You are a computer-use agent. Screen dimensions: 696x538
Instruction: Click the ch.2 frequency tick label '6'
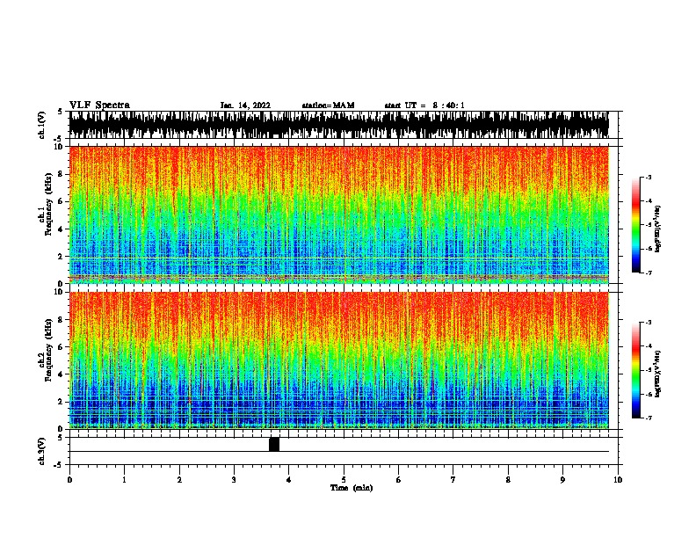click(62, 346)
